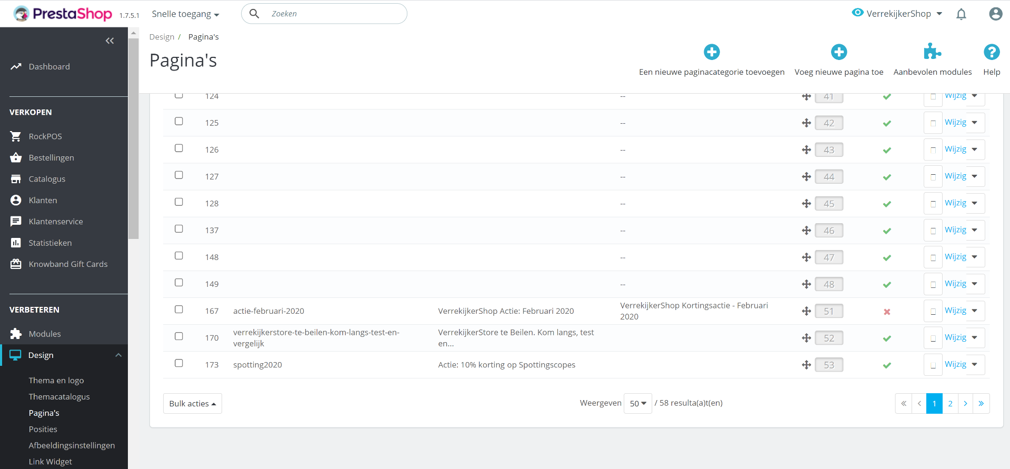Click the RockPOS cart icon
The height and width of the screenshot is (469, 1010).
pos(16,136)
